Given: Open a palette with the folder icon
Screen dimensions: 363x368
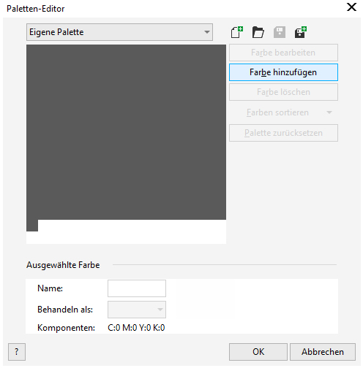Looking at the screenshot, I should (x=258, y=32).
